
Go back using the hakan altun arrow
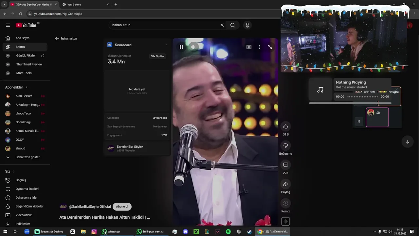57,39
